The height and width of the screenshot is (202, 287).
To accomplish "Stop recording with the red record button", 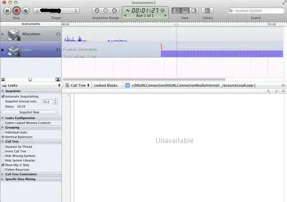I will [x=16, y=11].
